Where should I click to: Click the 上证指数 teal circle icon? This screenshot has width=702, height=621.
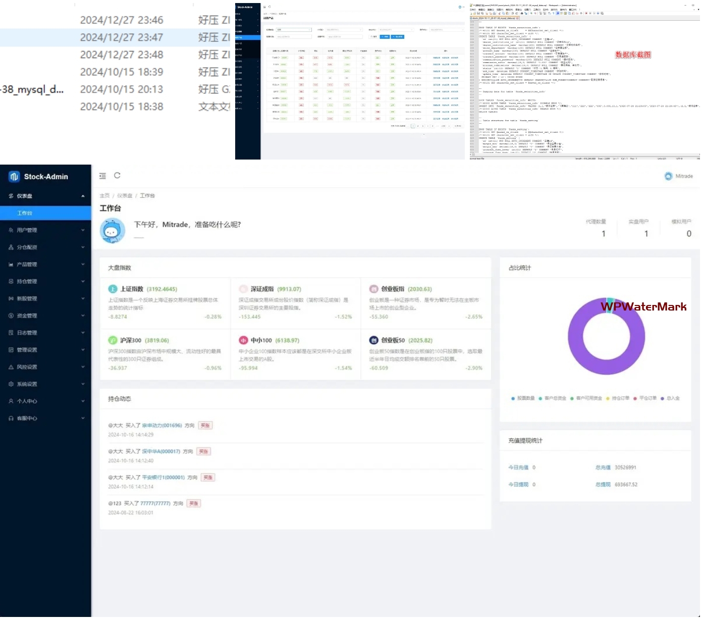(x=113, y=289)
